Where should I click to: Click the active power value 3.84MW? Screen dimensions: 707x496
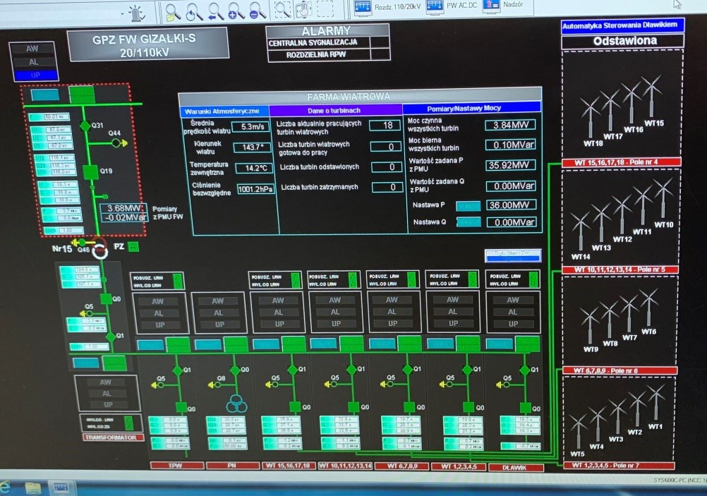coord(510,125)
